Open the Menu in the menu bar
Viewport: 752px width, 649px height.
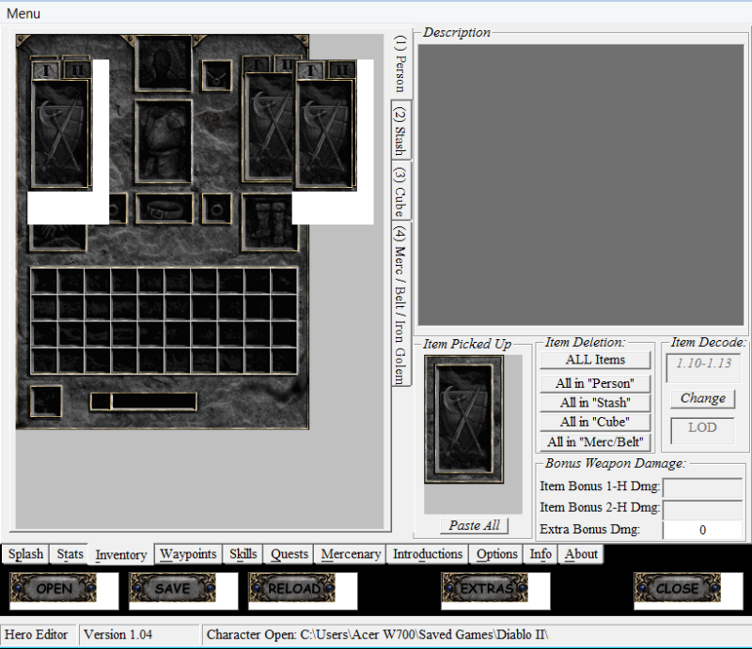click(x=23, y=14)
